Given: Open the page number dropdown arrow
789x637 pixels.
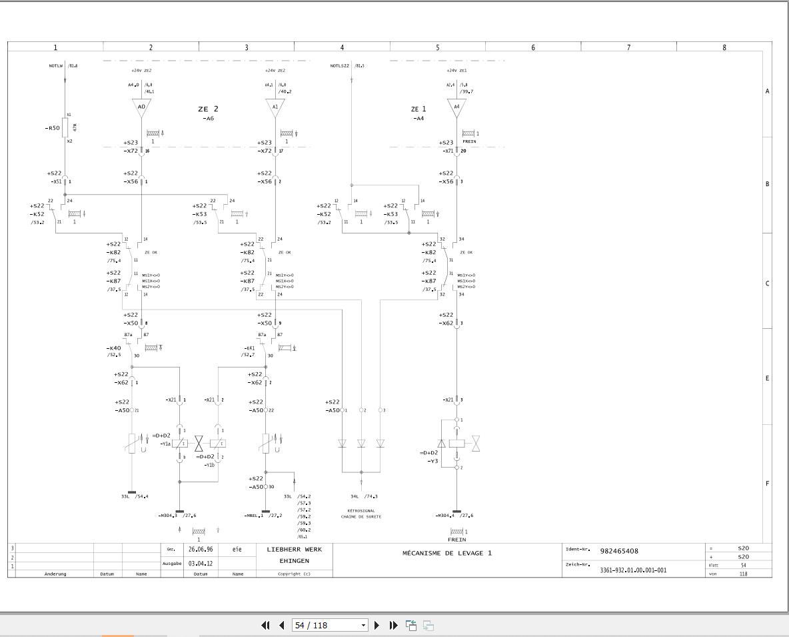Looking at the screenshot, I should point(363,625).
